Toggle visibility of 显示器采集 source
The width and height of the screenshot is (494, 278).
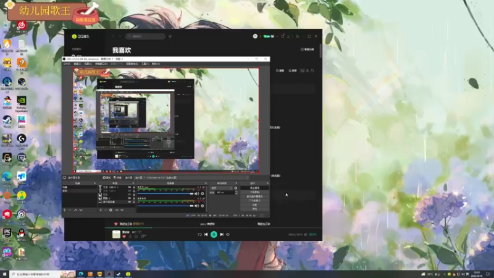point(130,202)
